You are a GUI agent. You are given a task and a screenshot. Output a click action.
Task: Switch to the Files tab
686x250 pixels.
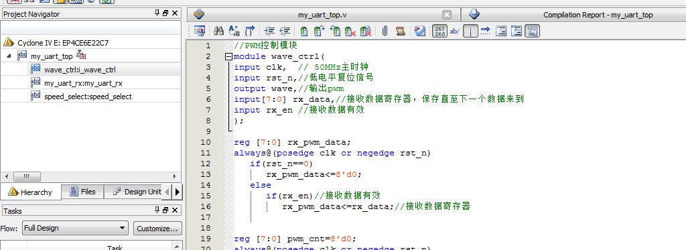(x=82, y=192)
